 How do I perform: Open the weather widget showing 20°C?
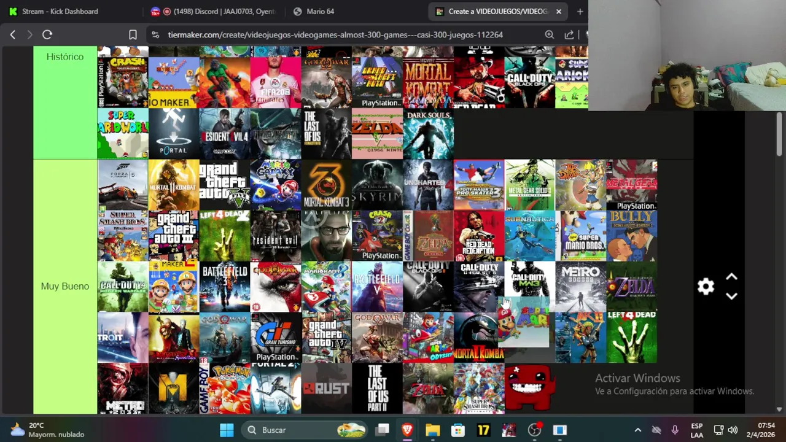pyautogui.click(x=47, y=430)
